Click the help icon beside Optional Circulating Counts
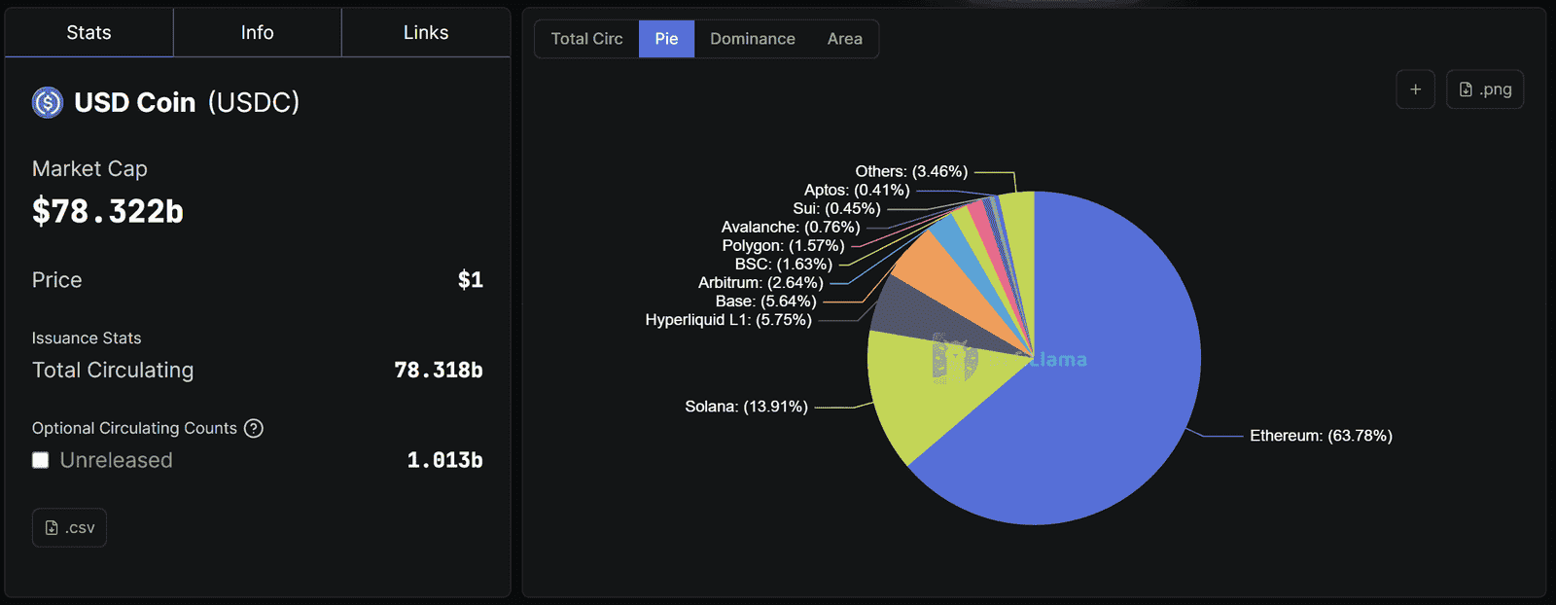 pyautogui.click(x=254, y=428)
